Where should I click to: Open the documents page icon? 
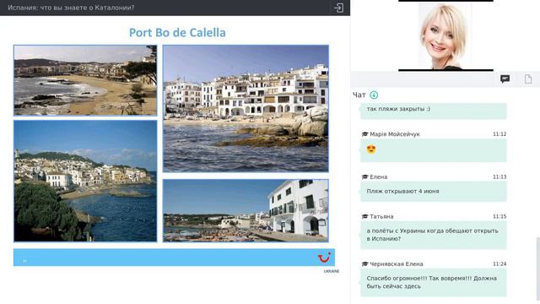(x=528, y=79)
